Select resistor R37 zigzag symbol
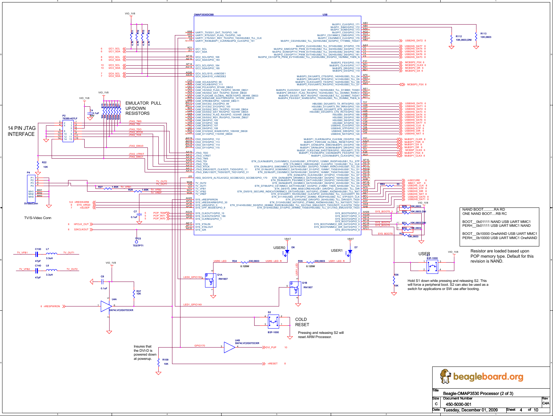This screenshot has width=553, height=416. tap(134, 293)
